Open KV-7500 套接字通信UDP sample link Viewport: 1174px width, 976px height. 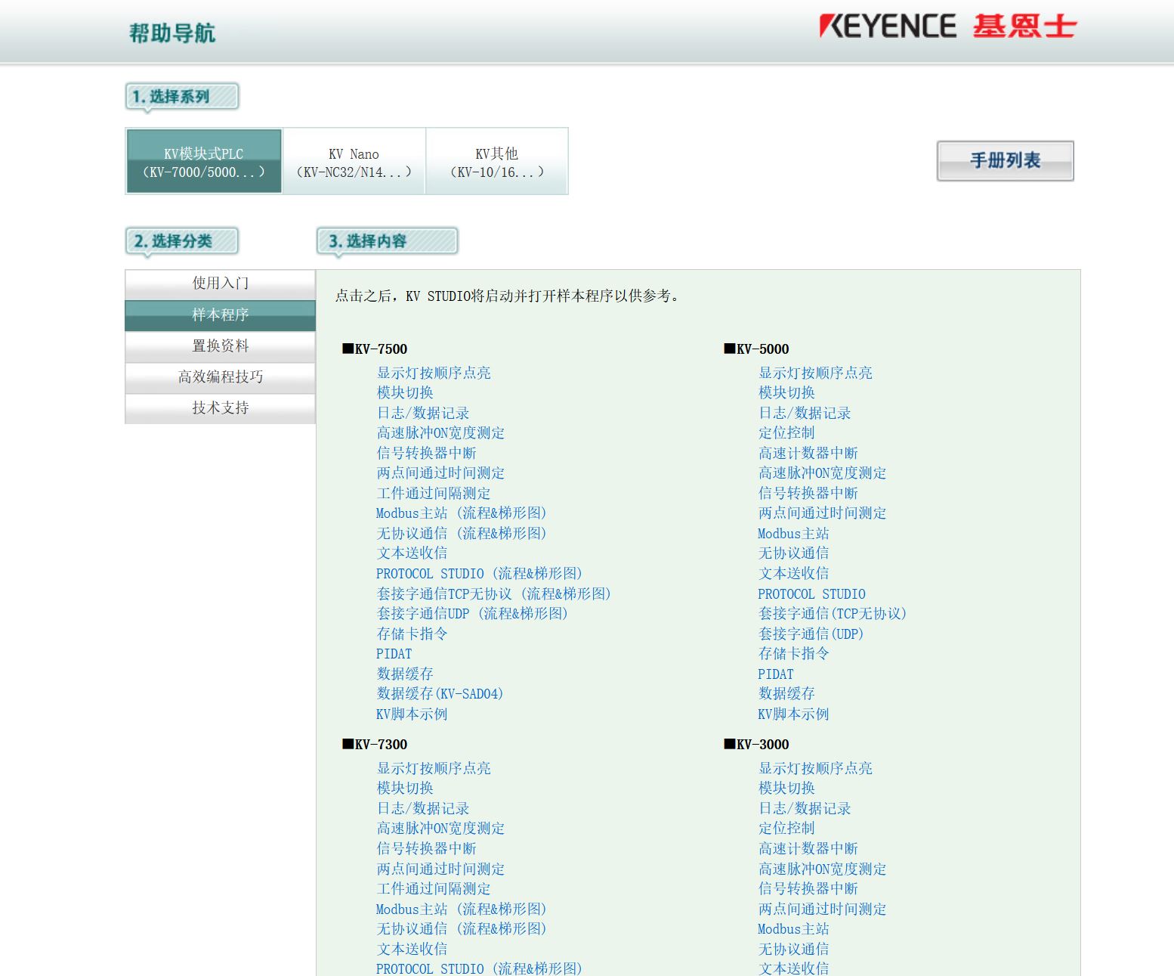point(471,614)
